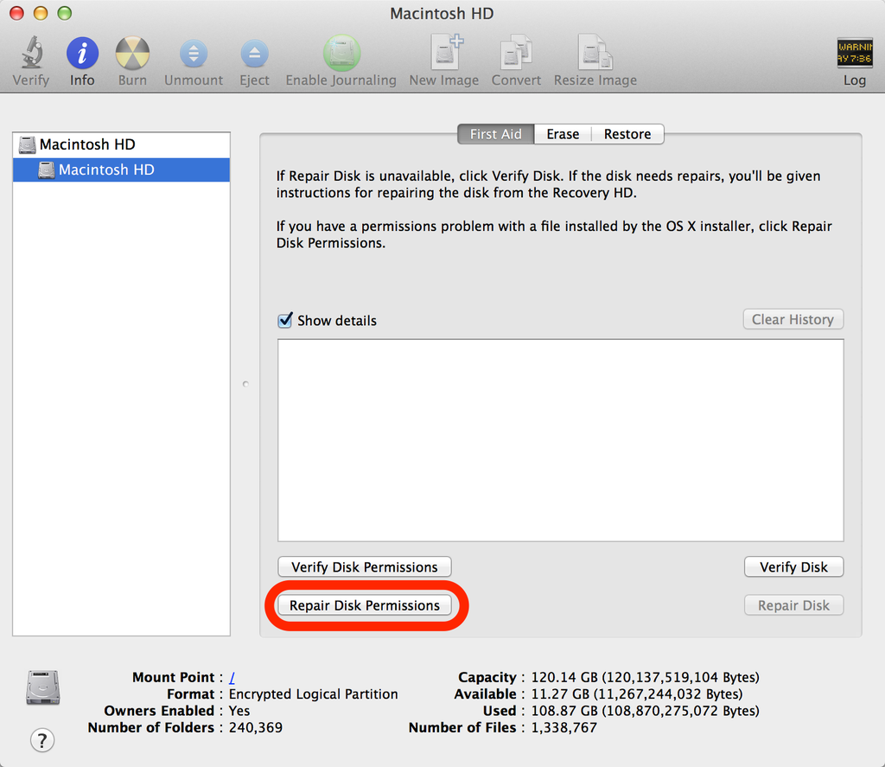Click the Number of Files value 1,338,767
This screenshot has width=885, height=767.
(563, 727)
